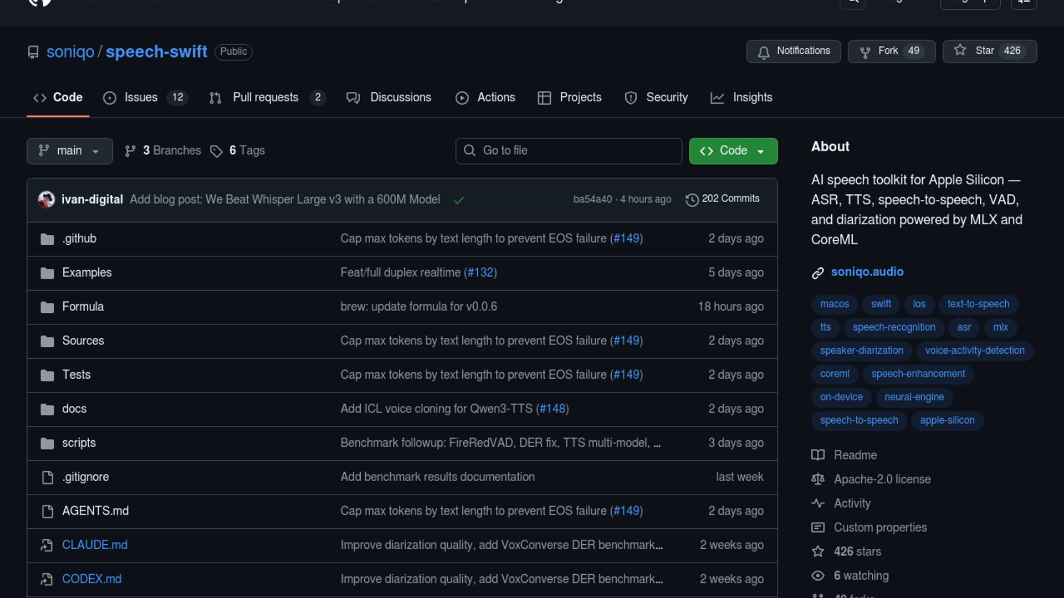The height and width of the screenshot is (598, 1064).
Task: Open the soniqo.audio website link
Action: [x=867, y=272]
